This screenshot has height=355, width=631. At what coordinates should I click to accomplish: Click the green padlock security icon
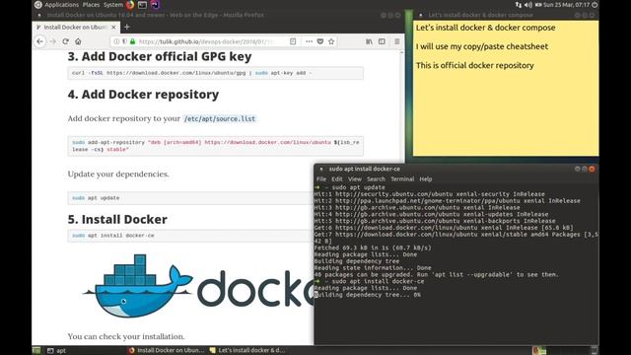tap(132, 41)
